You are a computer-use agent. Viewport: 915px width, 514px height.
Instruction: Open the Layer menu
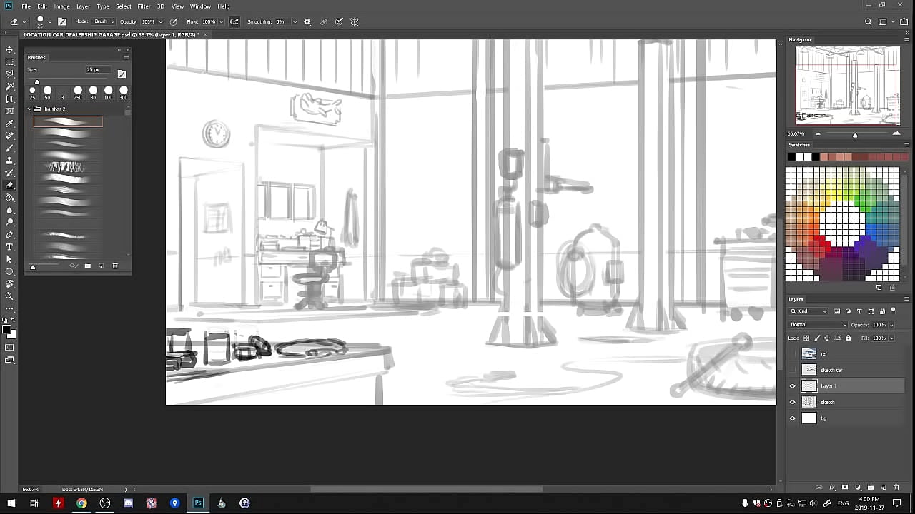click(x=83, y=6)
